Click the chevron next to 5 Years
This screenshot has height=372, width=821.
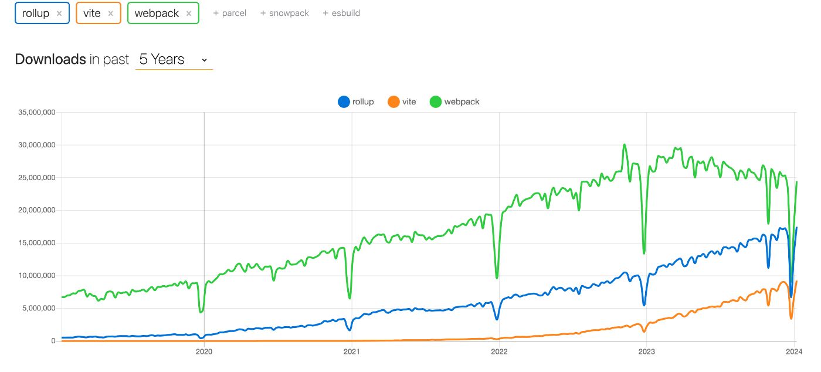(203, 59)
